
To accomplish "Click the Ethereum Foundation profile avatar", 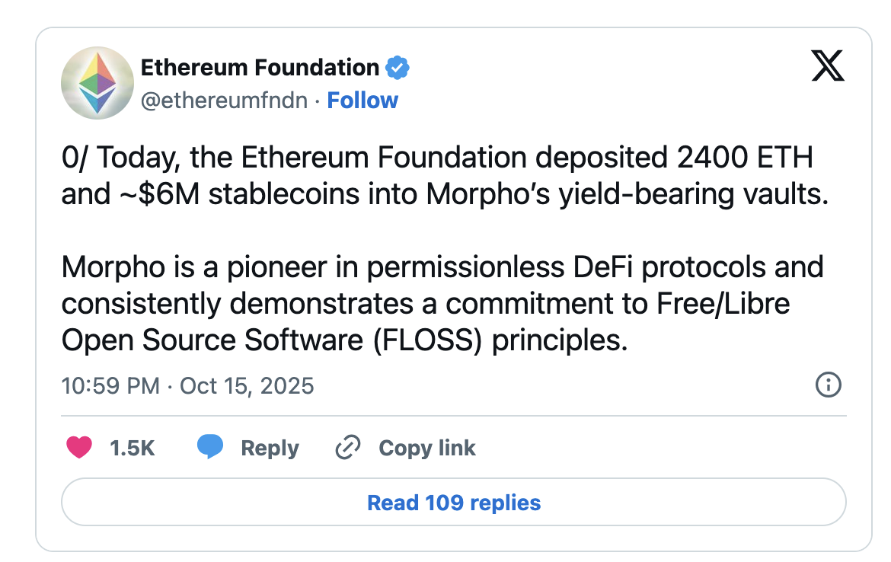I will click(x=97, y=84).
